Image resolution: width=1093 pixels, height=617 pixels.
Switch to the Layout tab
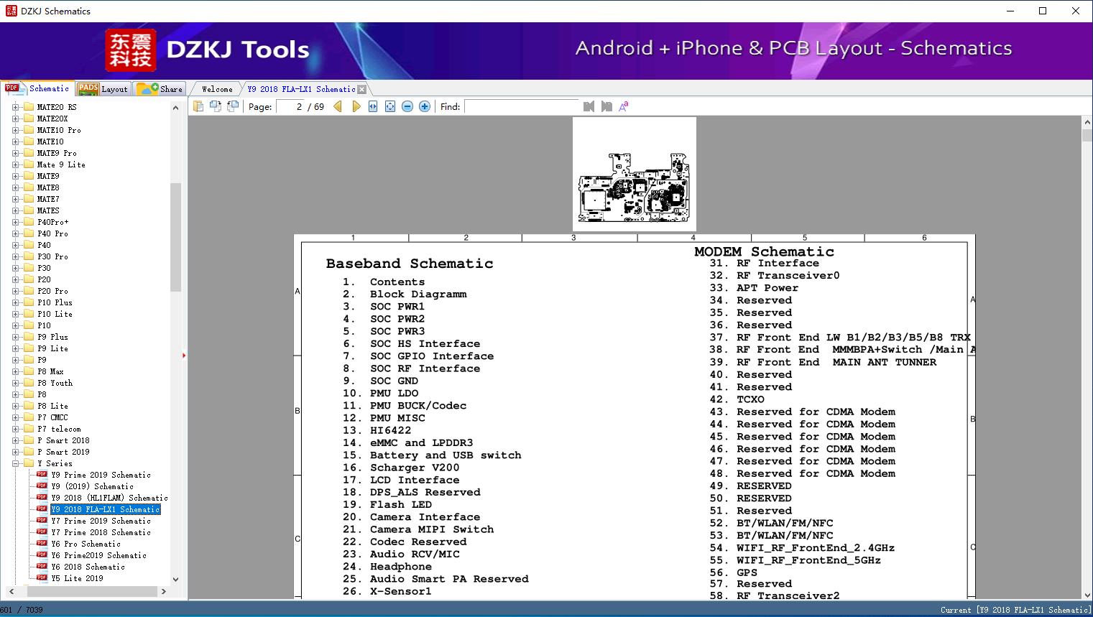click(103, 89)
